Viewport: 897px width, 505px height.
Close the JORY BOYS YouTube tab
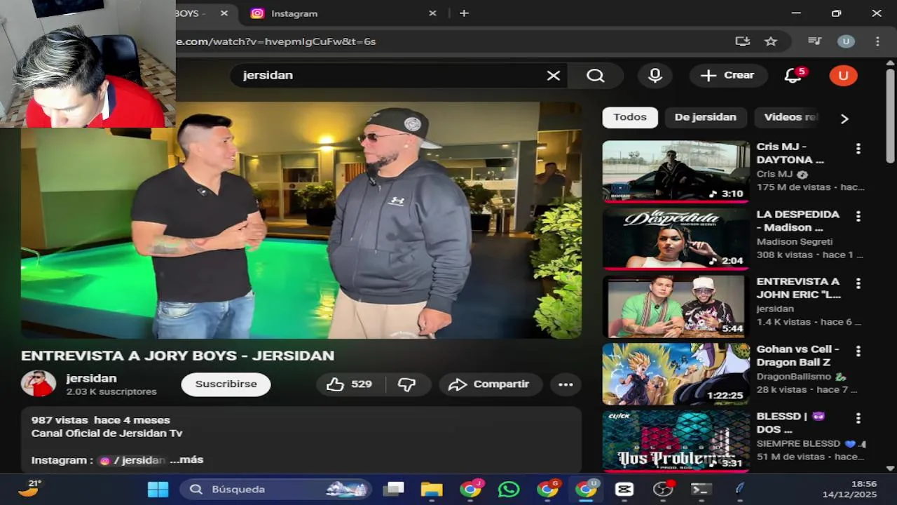coord(224,13)
